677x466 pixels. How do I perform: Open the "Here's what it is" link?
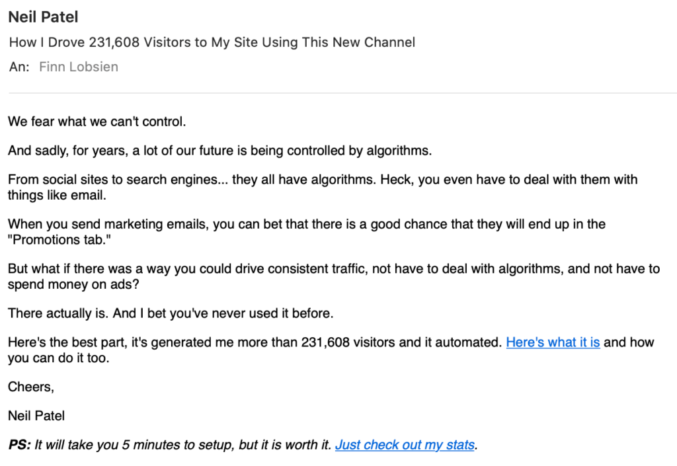coord(553,342)
